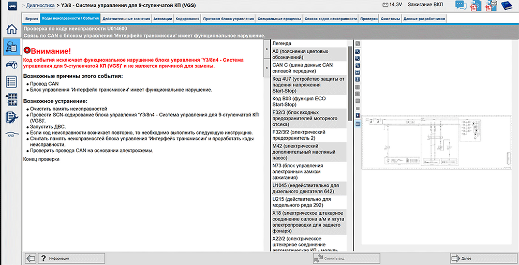
Task: Select legend row Код 4U7
Action: 309,85
